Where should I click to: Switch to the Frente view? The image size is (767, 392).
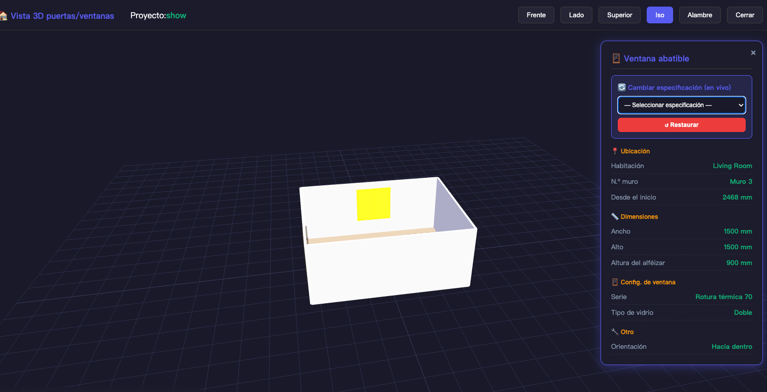(536, 15)
